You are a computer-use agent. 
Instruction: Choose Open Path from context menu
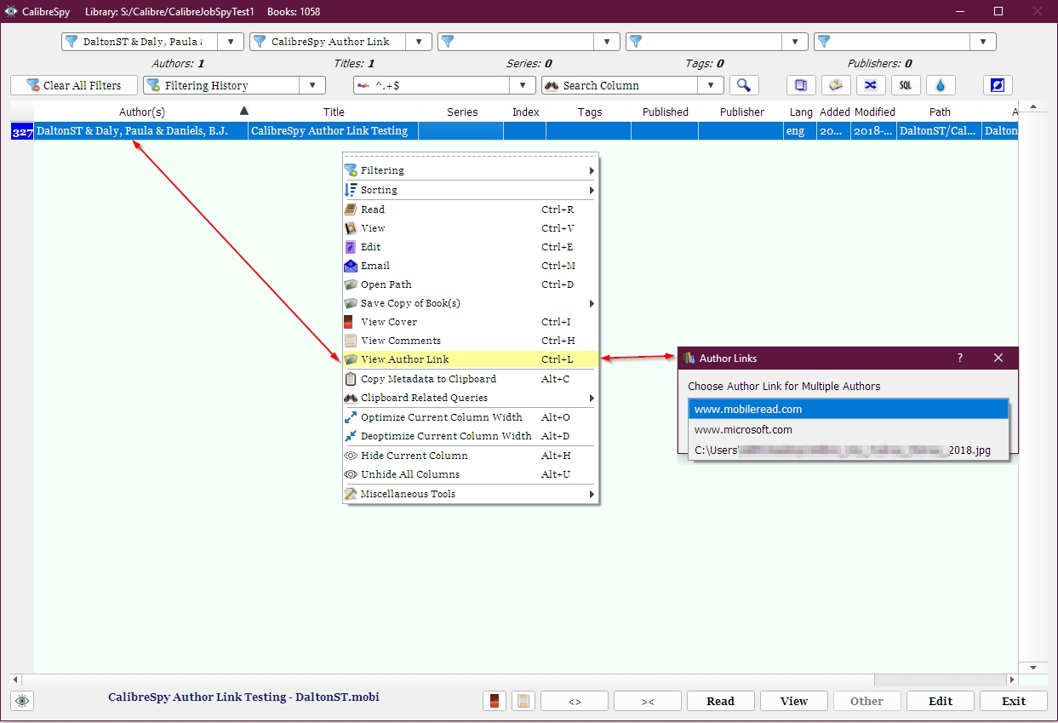470,284
